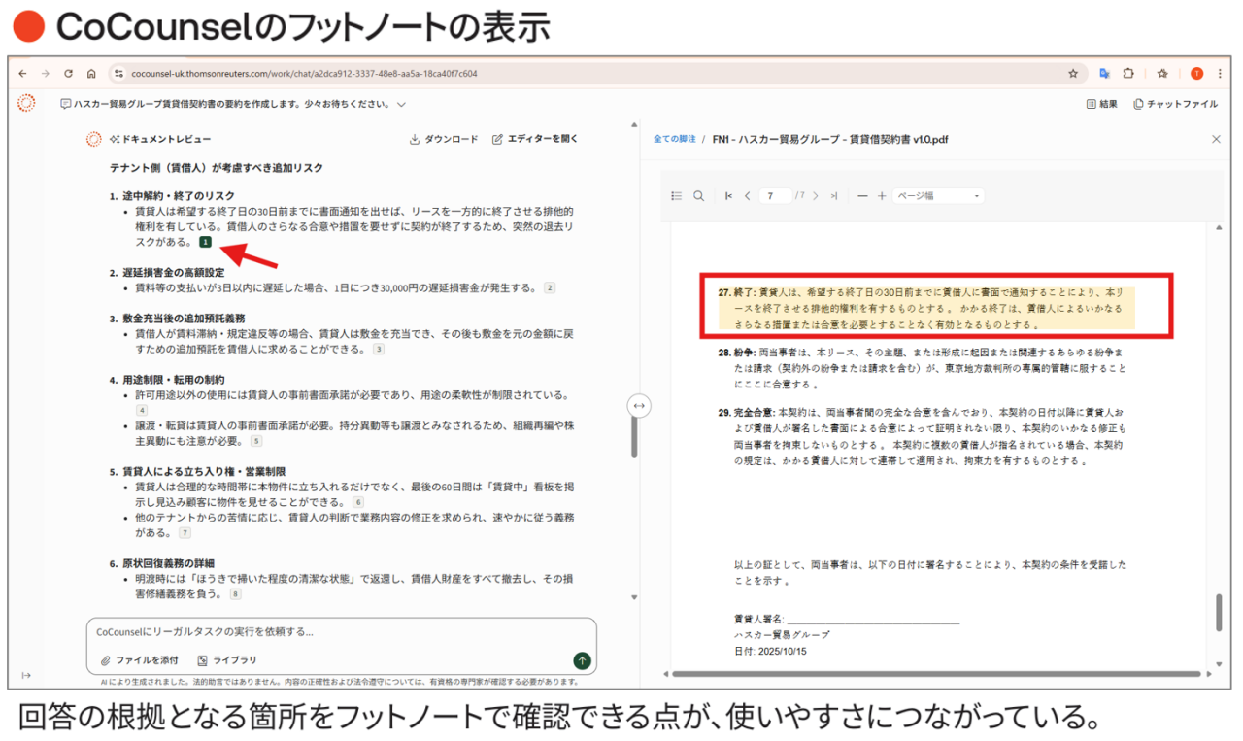Search within the PDF document

(x=698, y=195)
